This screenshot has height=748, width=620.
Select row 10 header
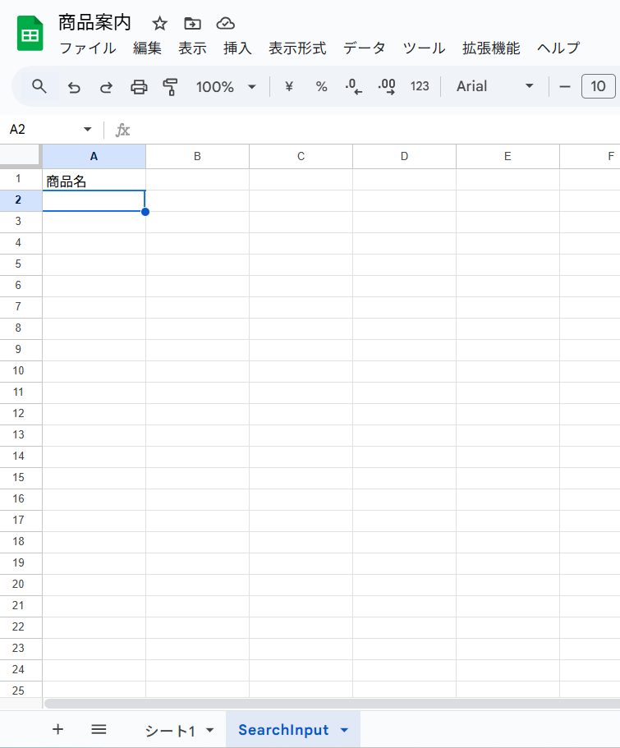click(21, 371)
